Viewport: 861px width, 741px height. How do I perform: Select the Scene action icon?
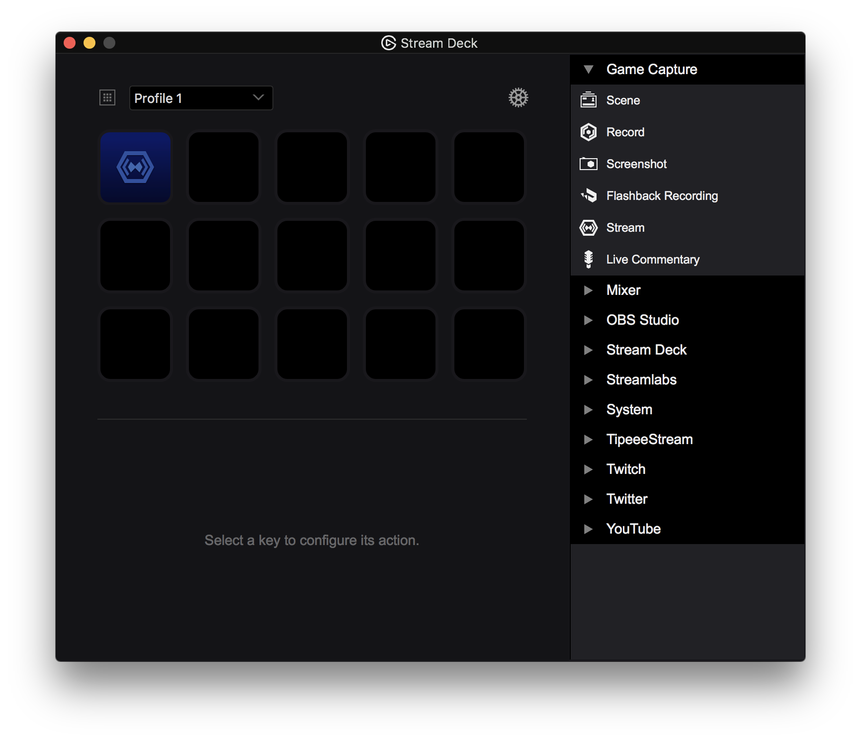(x=589, y=100)
